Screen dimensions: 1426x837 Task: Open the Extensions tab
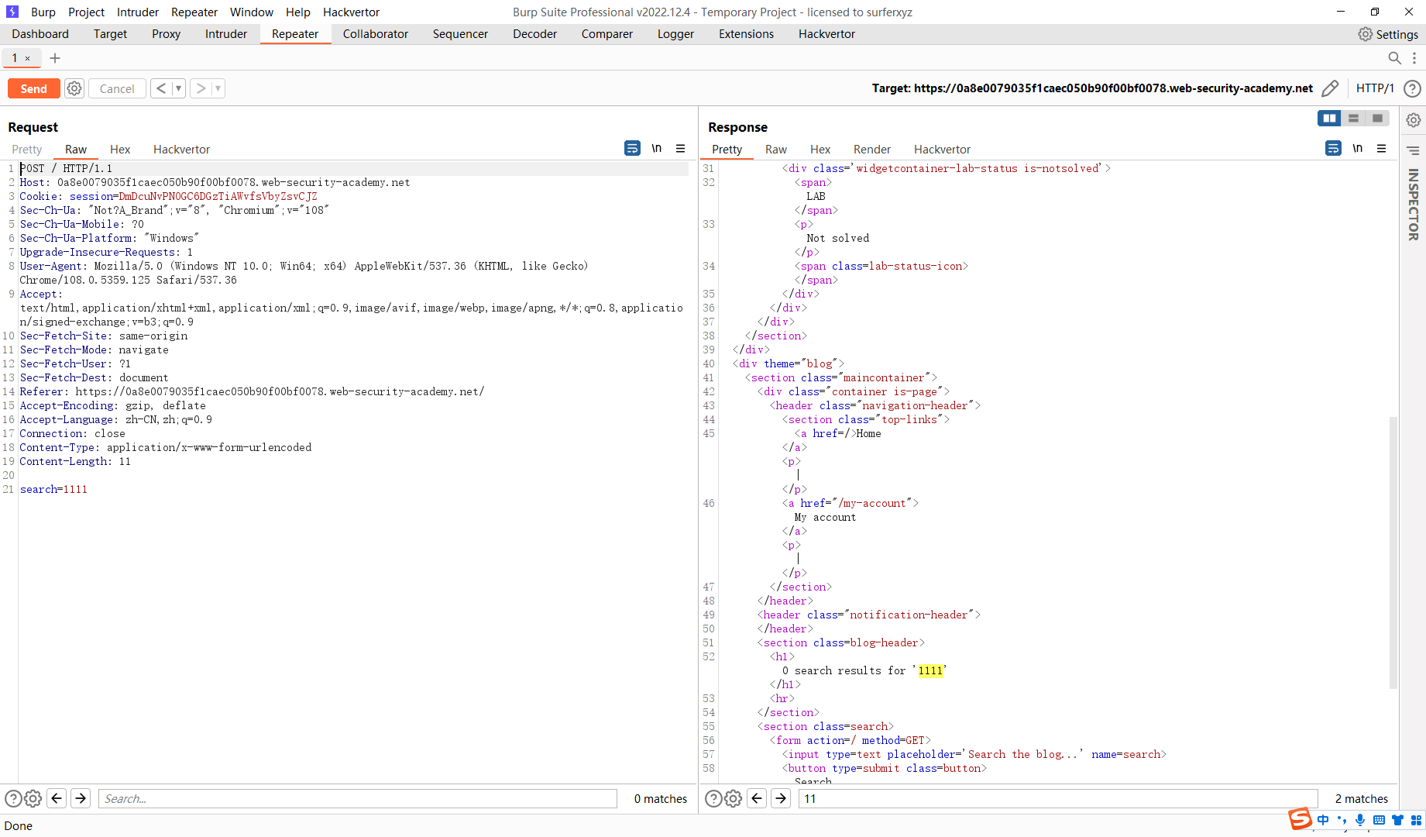tap(746, 34)
